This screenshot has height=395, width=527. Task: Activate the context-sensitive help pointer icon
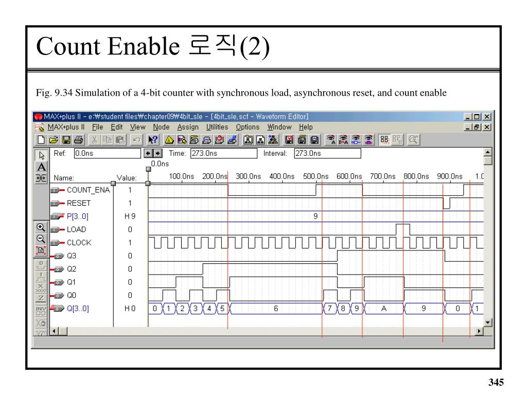152,140
